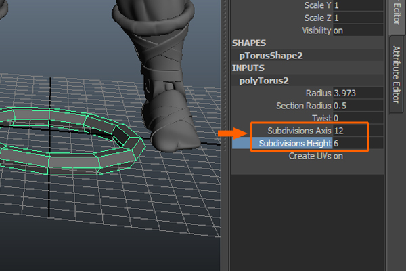Screen dimensions: 406x271
Task: Select the pTorusShape2 shape node
Action: 271,56
